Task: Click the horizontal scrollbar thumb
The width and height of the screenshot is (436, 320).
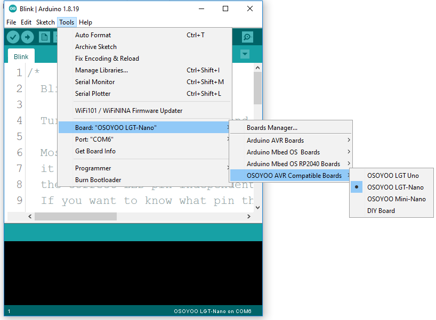Action: (76, 216)
